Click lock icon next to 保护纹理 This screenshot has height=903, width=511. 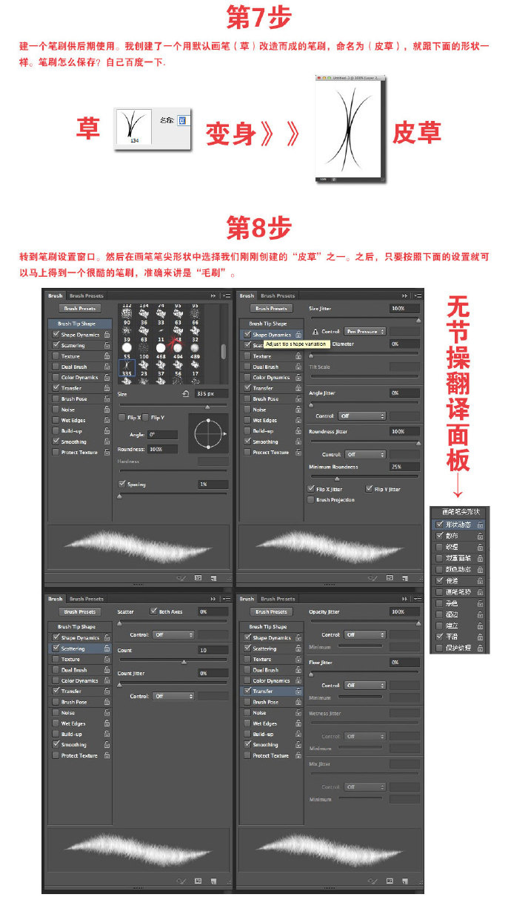[x=480, y=648]
